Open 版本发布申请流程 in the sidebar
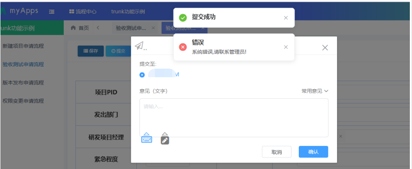The height and width of the screenshot is (169, 412). point(23,83)
